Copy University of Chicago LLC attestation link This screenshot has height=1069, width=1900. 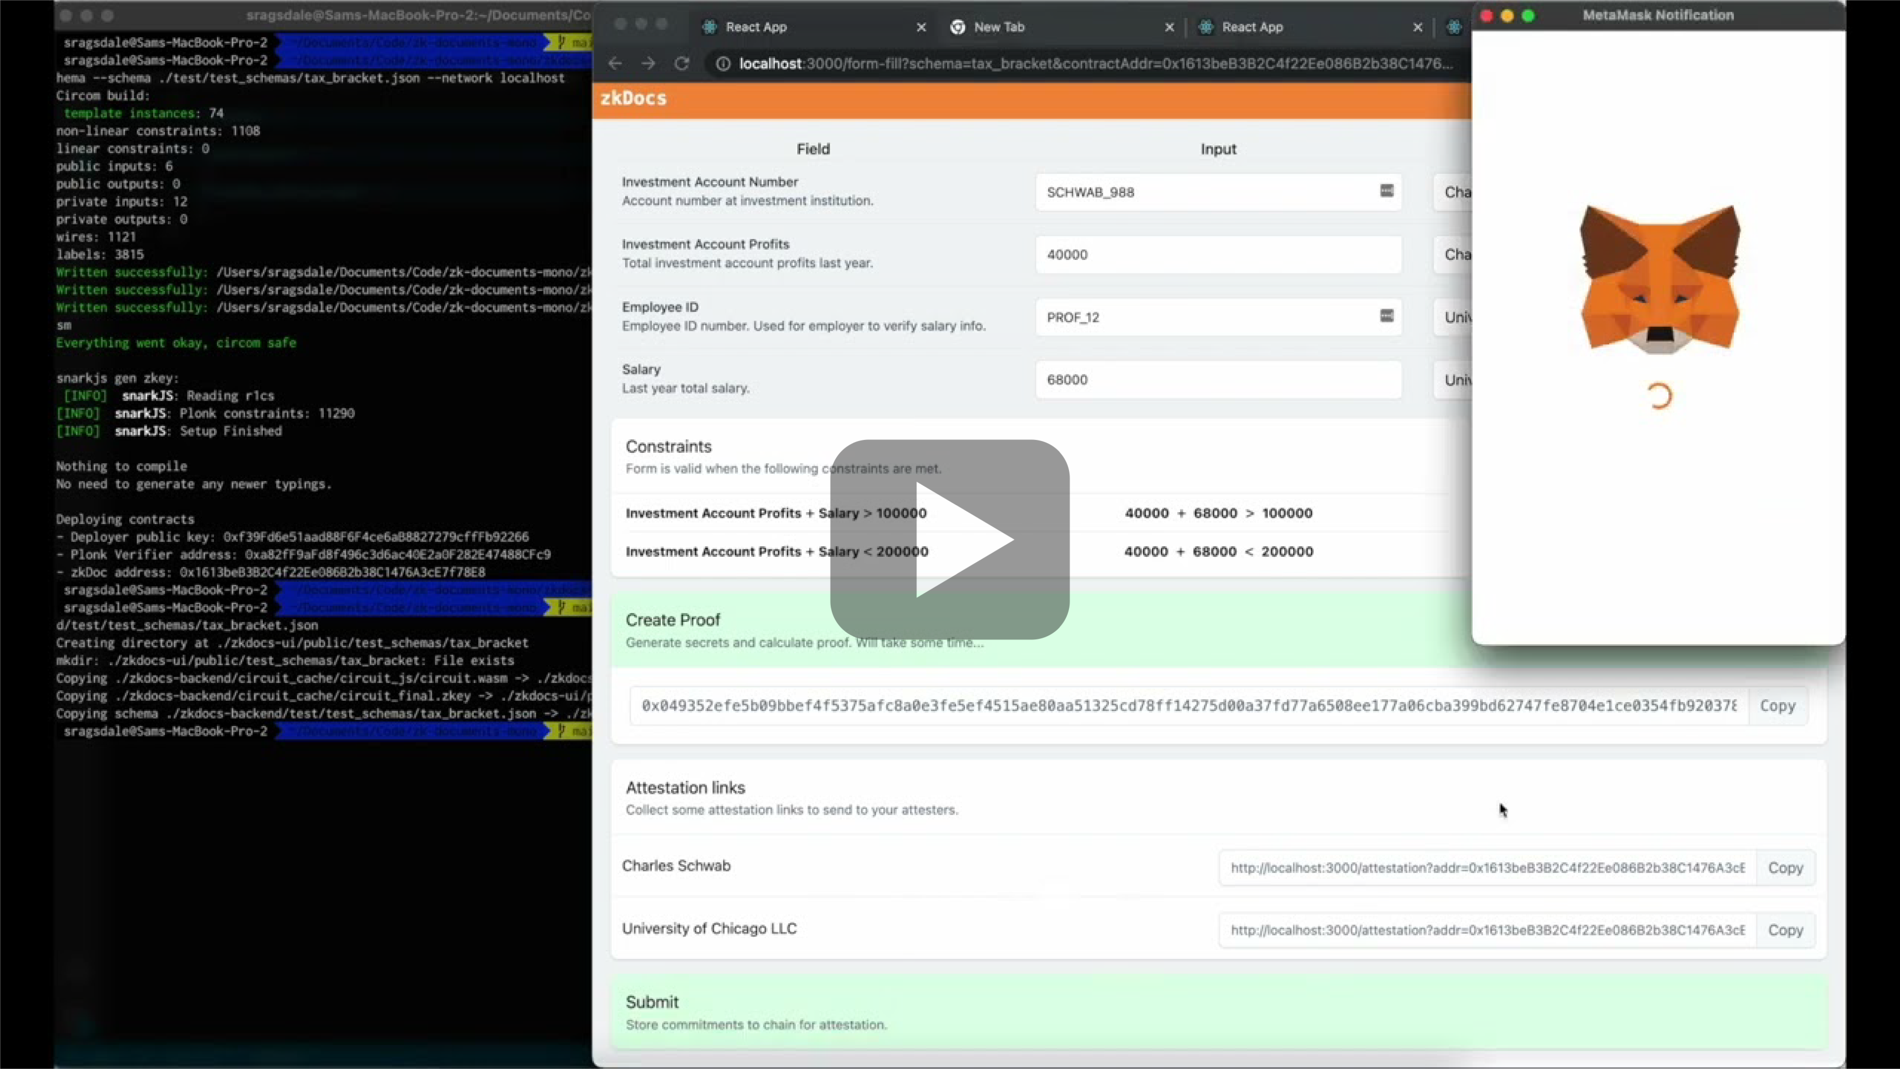point(1785,930)
